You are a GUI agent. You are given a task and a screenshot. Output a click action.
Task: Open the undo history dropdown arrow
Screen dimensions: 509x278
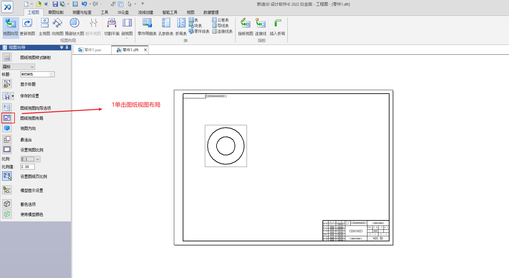coord(90,4)
